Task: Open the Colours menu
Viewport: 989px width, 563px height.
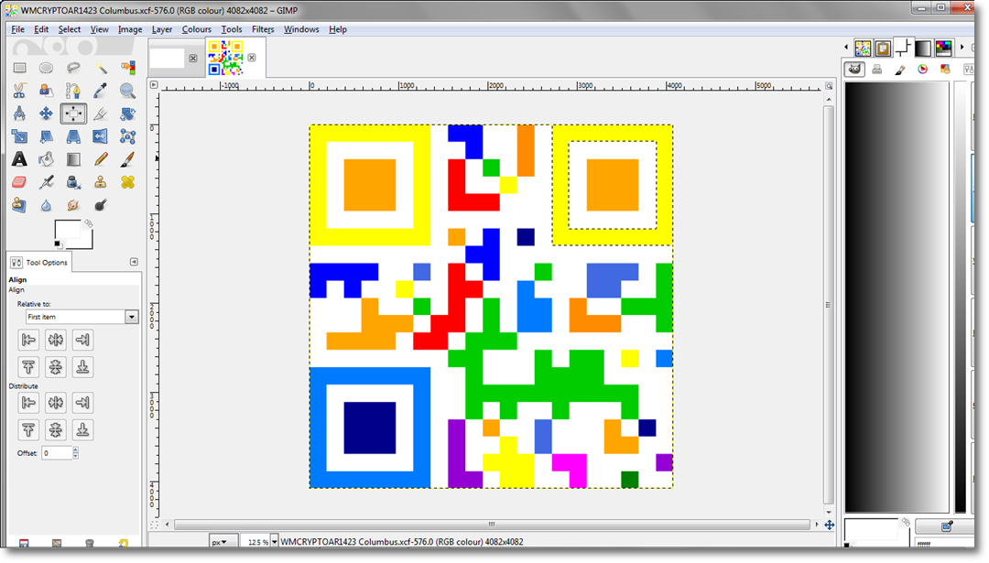Action: pos(197,29)
